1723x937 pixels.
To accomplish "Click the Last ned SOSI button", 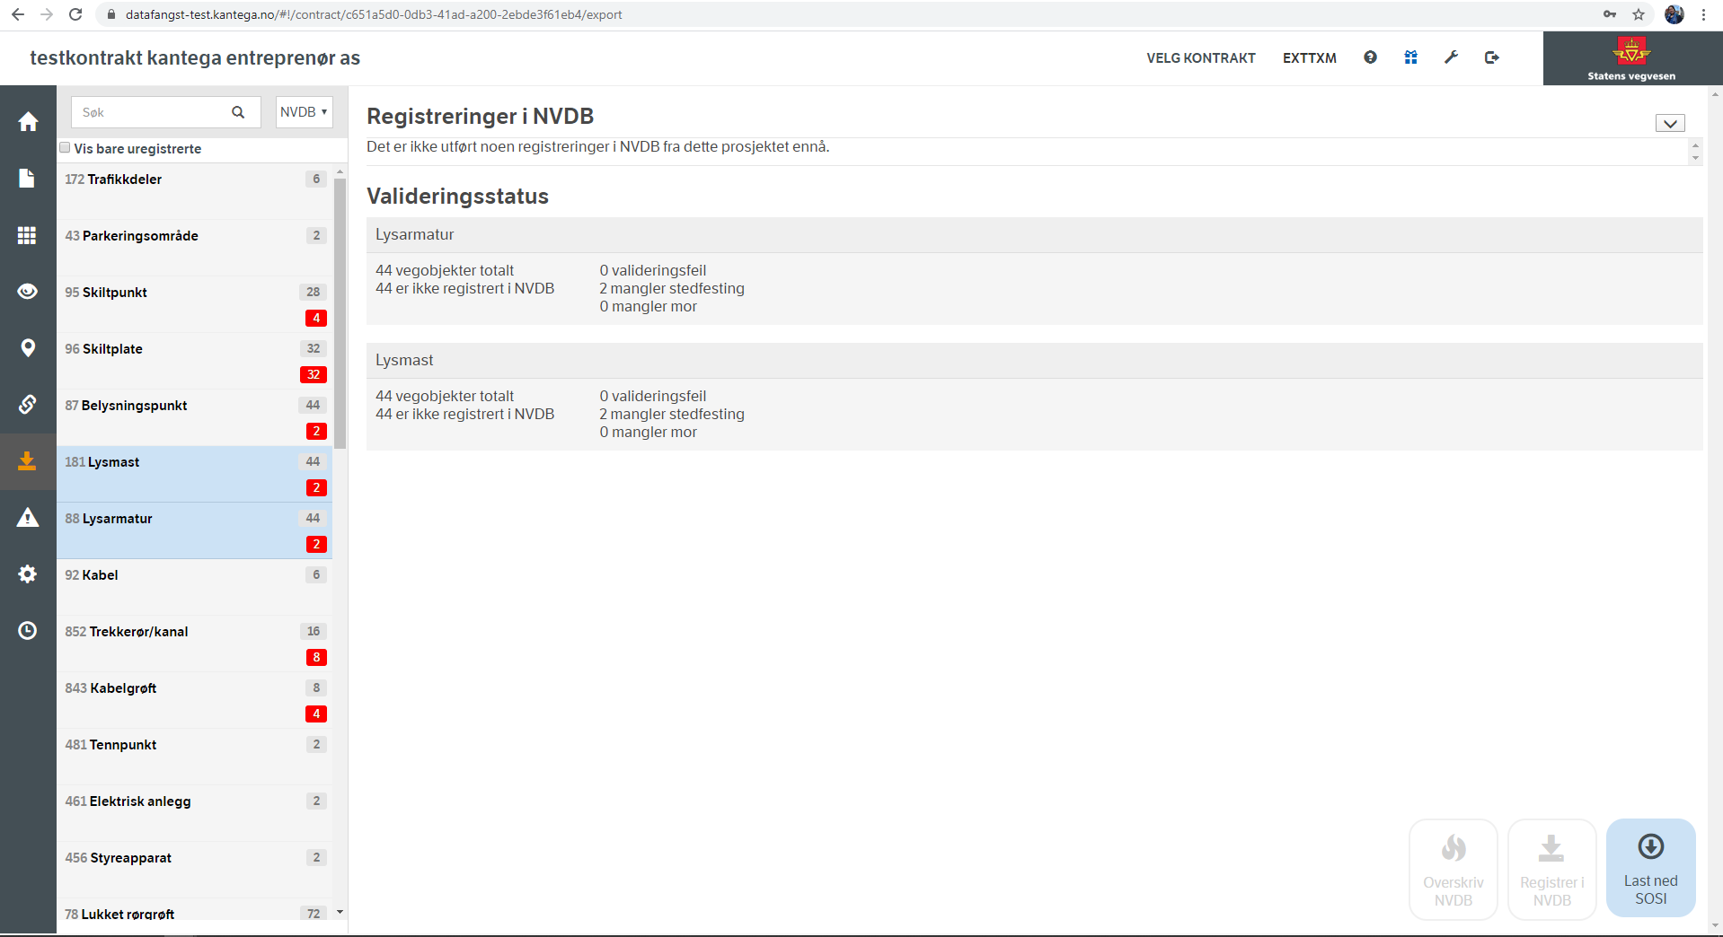I will coord(1650,868).
